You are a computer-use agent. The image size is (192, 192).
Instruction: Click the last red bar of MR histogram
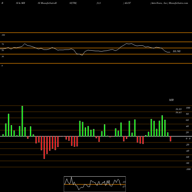(x=170, y=139)
